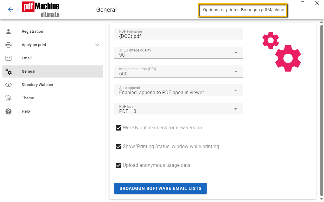Screen dimensions: 324x202
Task: Select the General menu item
Action: click(x=29, y=71)
